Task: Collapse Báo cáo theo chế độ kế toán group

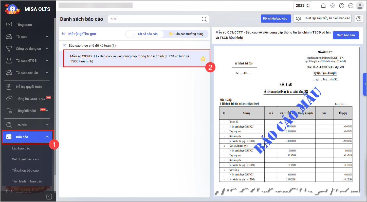Action: pyautogui.click(x=64, y=46)
